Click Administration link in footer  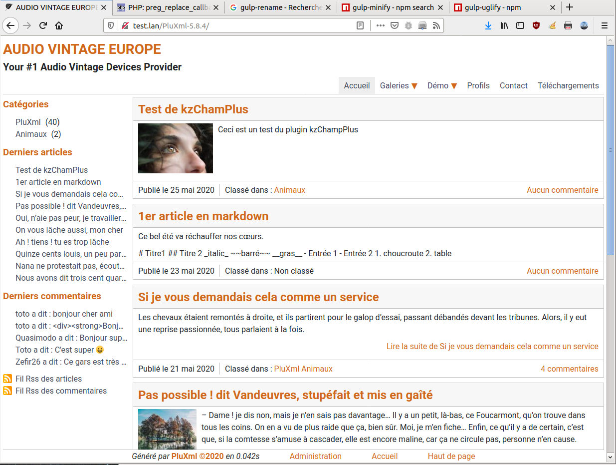pos(315,456)
